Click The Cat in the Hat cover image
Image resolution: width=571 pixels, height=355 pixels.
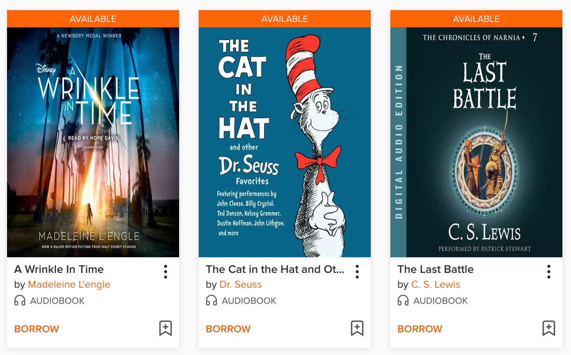click(x=285, y=142)
